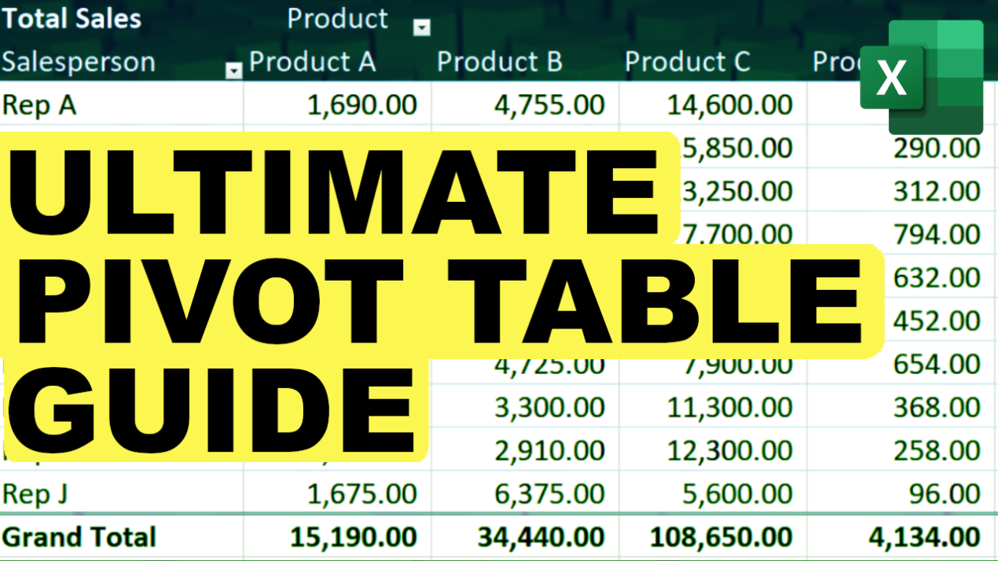Click the white X on the Excel logo
The height and width of the screenshot is (561, 998).
[x=892, y=78]
